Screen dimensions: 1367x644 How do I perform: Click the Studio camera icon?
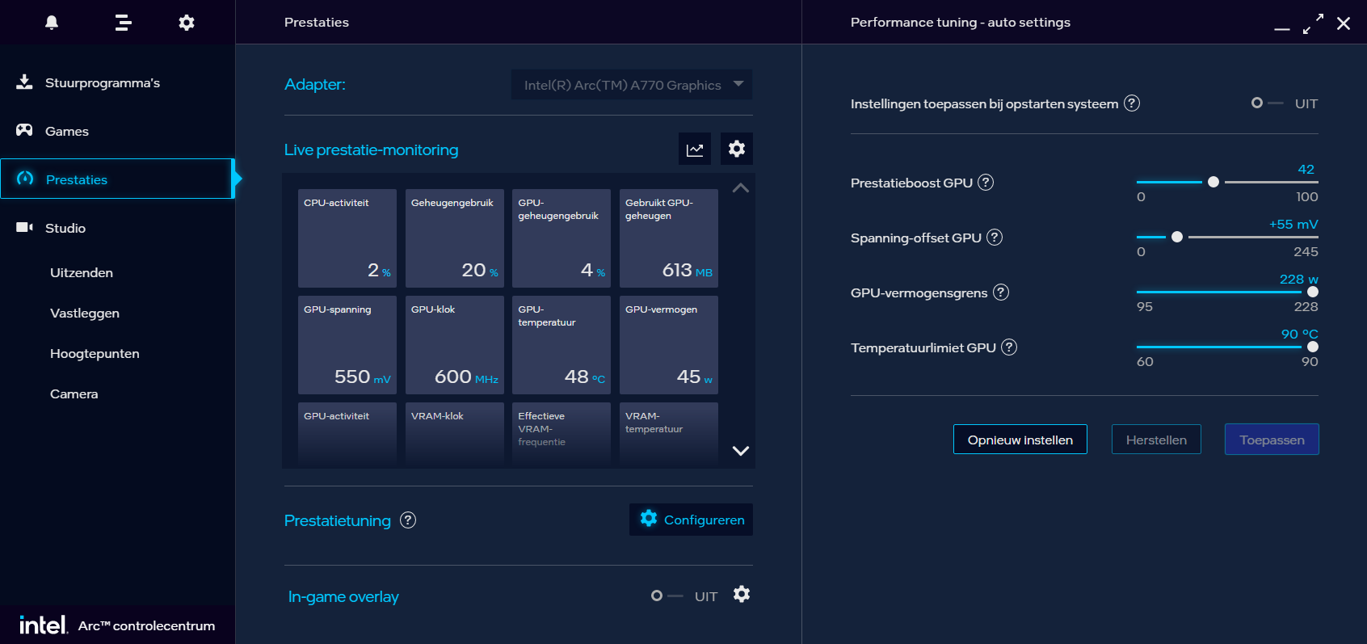tap(24, 227)
